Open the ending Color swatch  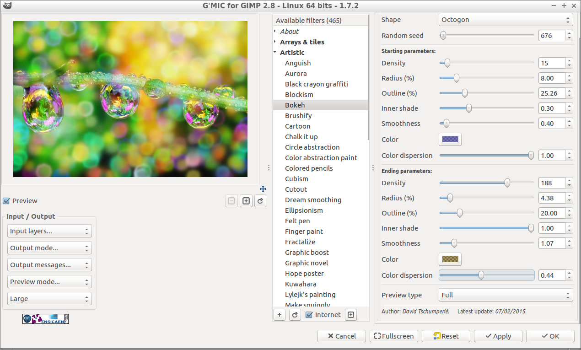(x=450, y=259)
